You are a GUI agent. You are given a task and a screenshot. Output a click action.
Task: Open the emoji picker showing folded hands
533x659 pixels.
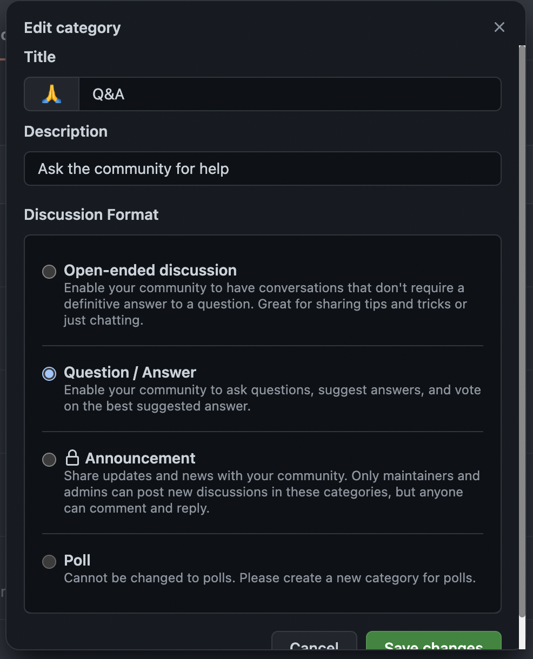(x=50, y=93)
